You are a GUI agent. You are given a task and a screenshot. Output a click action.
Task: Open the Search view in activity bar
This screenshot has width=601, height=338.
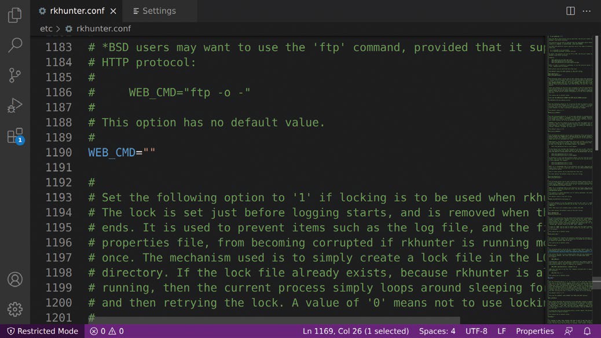click(15, 45)
